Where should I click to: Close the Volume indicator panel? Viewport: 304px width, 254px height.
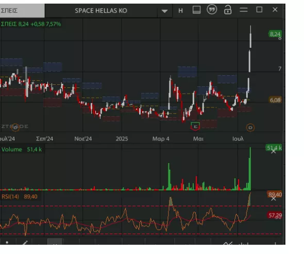[274, 151]
